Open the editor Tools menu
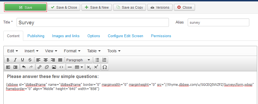Viewport: 258px width, 104px height. click(114, 51)
